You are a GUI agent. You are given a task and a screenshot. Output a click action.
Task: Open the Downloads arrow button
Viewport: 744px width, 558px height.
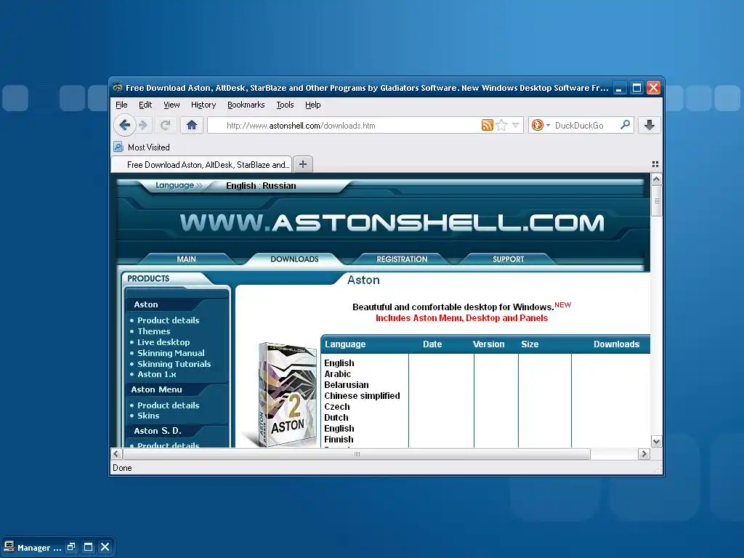(x=650, y=125)
